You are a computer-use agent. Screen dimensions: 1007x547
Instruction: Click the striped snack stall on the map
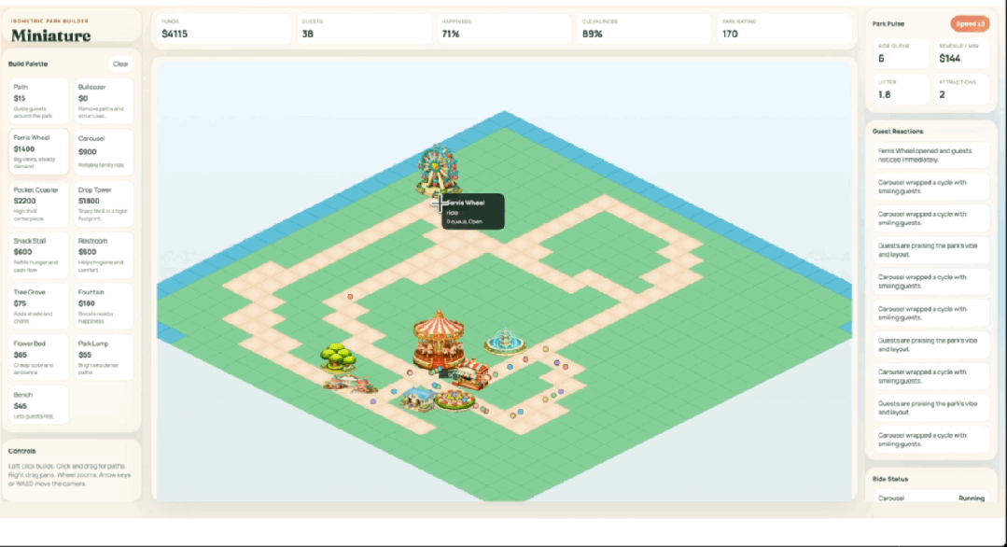coord(471,375)
